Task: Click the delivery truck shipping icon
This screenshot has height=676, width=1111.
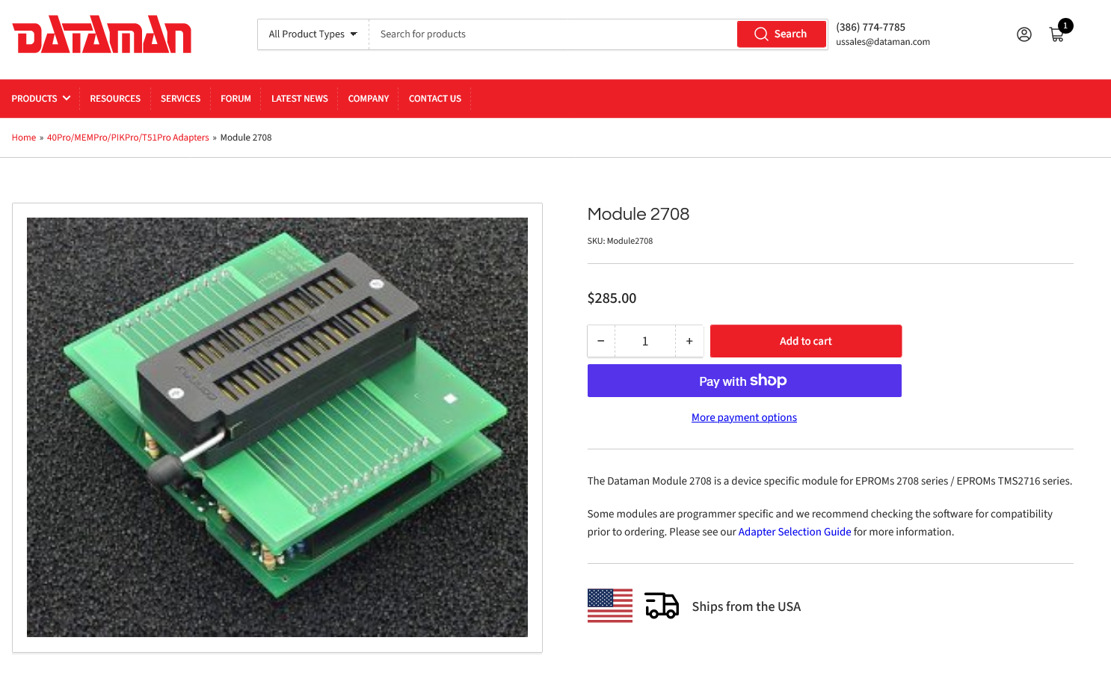Action: coord(662,606)
